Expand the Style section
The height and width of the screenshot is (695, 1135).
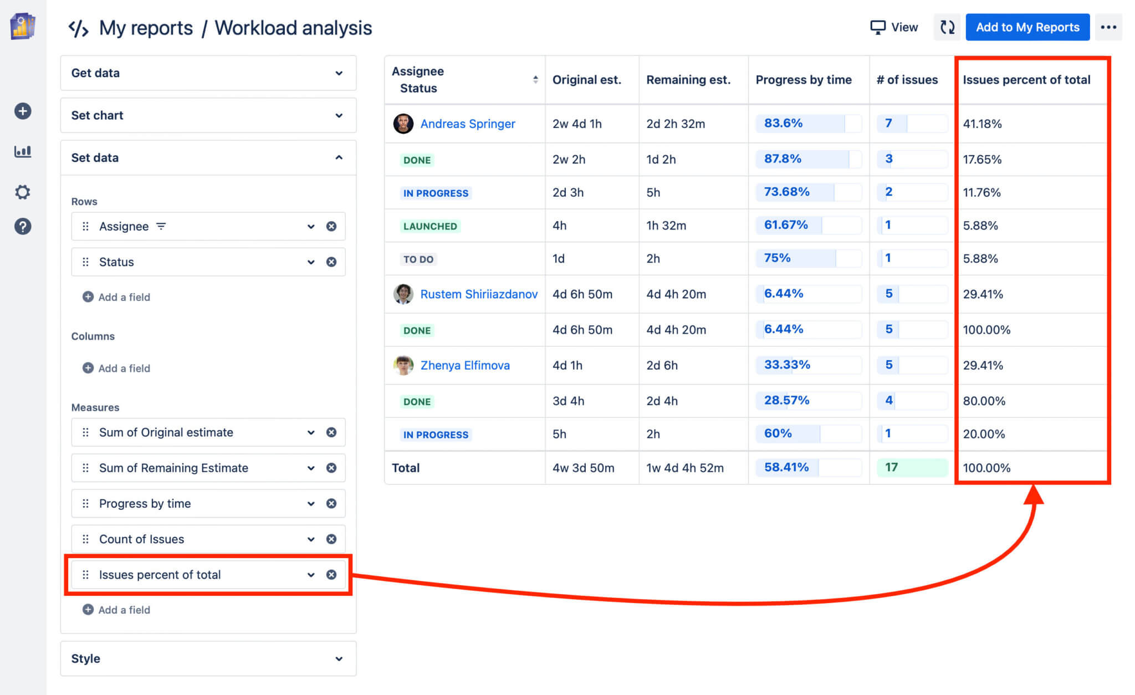[339, 658]
